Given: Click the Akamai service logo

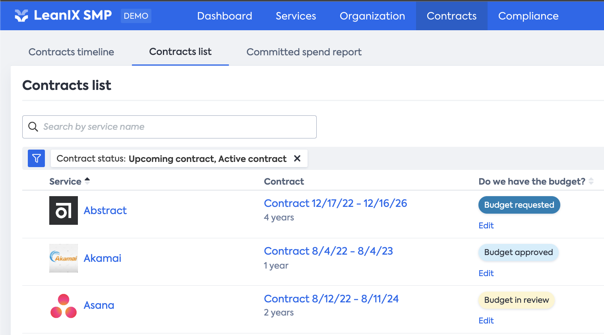Looking at the screenshot, I should (x=64, y=258).
